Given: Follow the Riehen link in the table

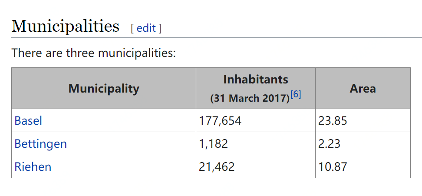Looking at the screenshot, I should [x=33, y=166].
